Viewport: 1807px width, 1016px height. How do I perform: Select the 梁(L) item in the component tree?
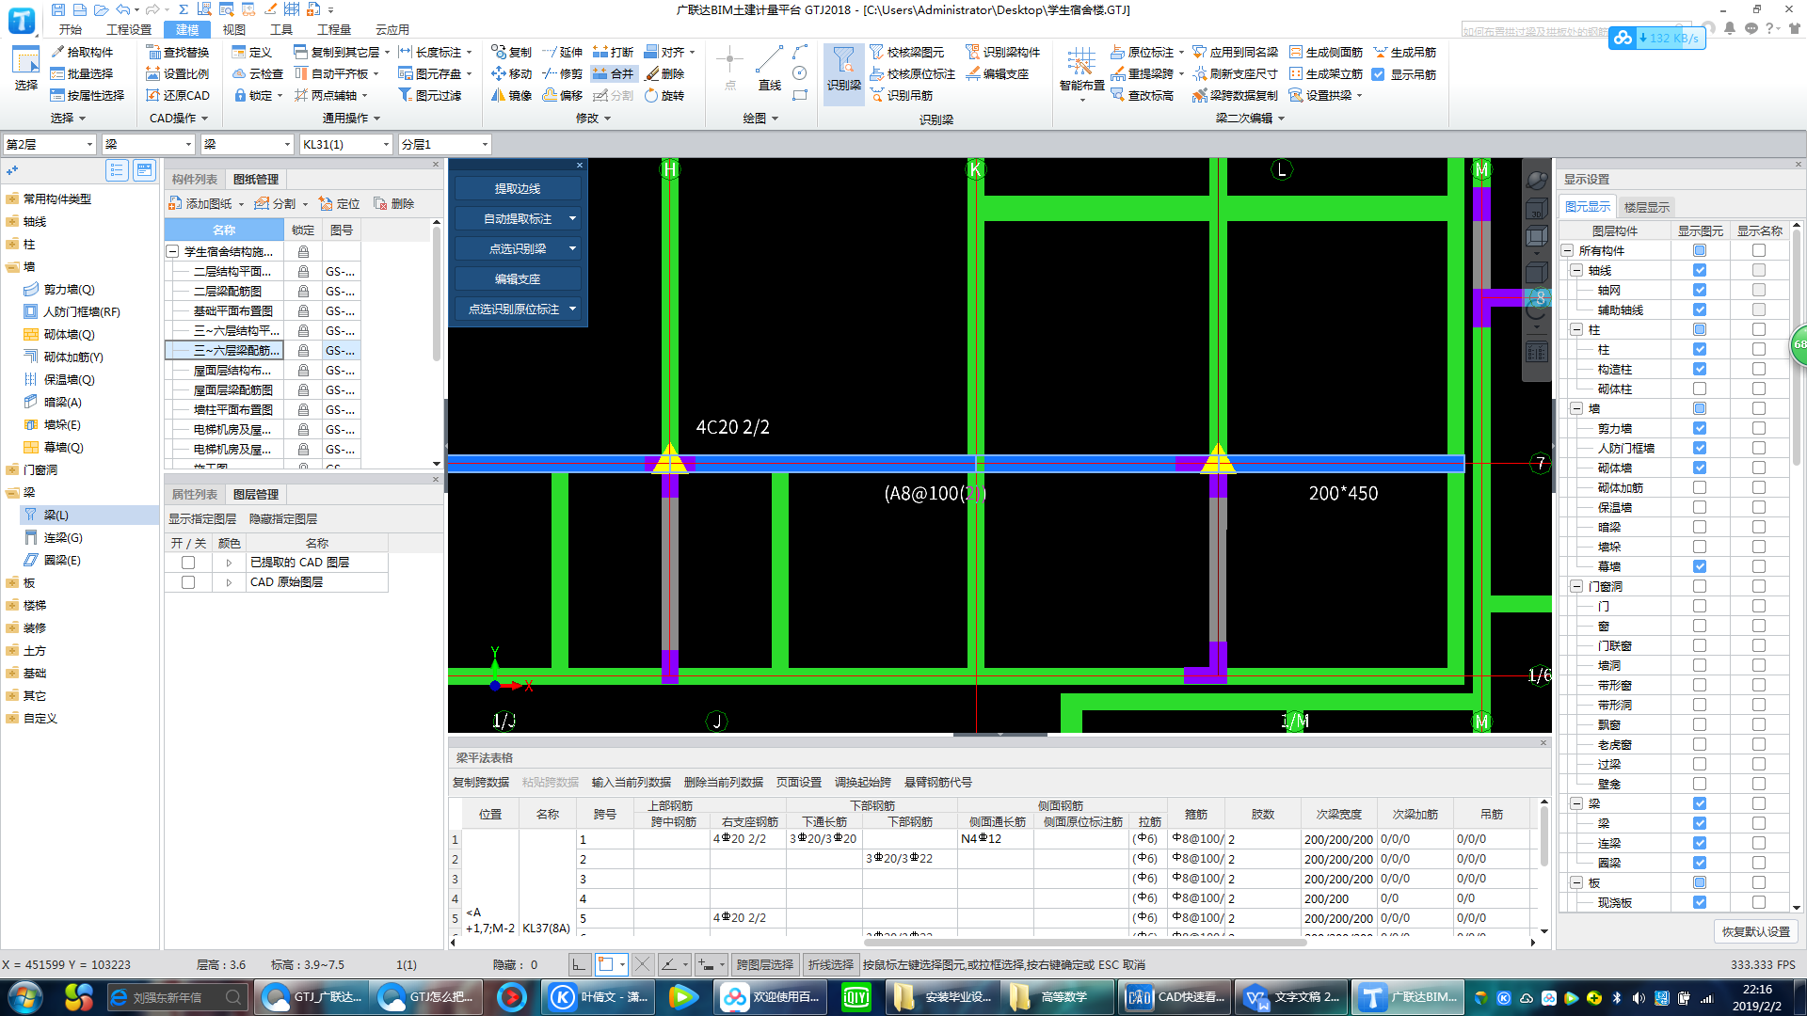56,515
